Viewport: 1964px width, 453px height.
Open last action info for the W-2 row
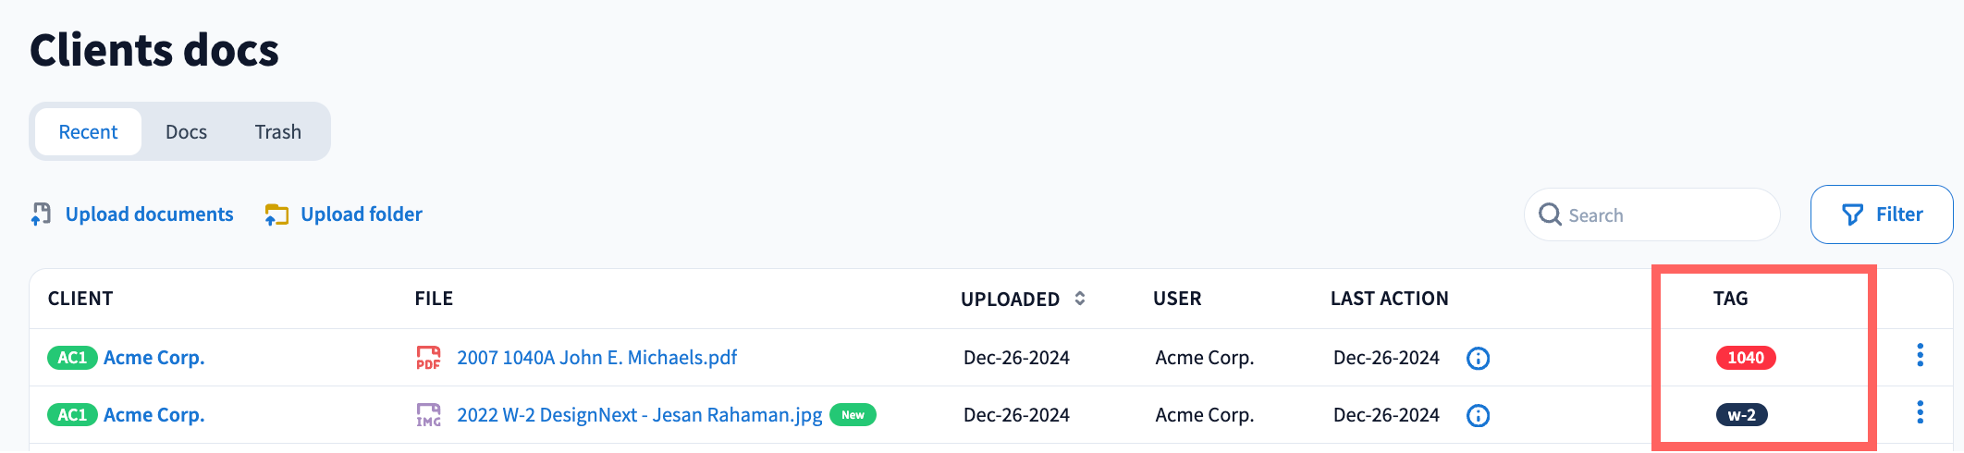(x=1478, y=415)
